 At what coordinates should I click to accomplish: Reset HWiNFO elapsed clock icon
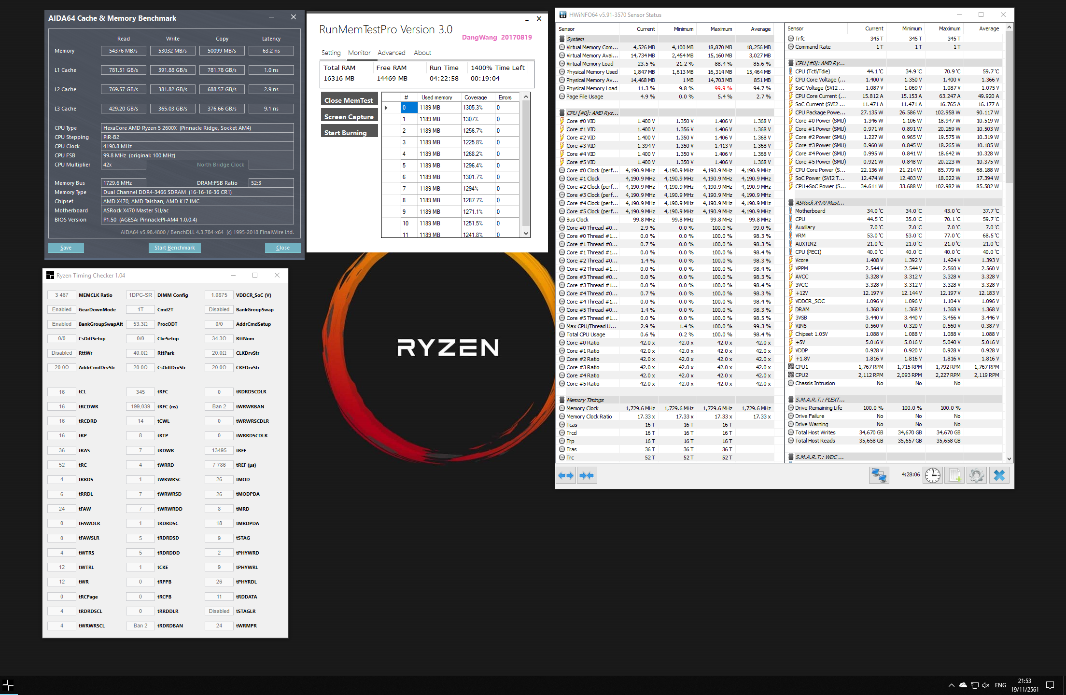pyautogui.click(x=933, y=475)
